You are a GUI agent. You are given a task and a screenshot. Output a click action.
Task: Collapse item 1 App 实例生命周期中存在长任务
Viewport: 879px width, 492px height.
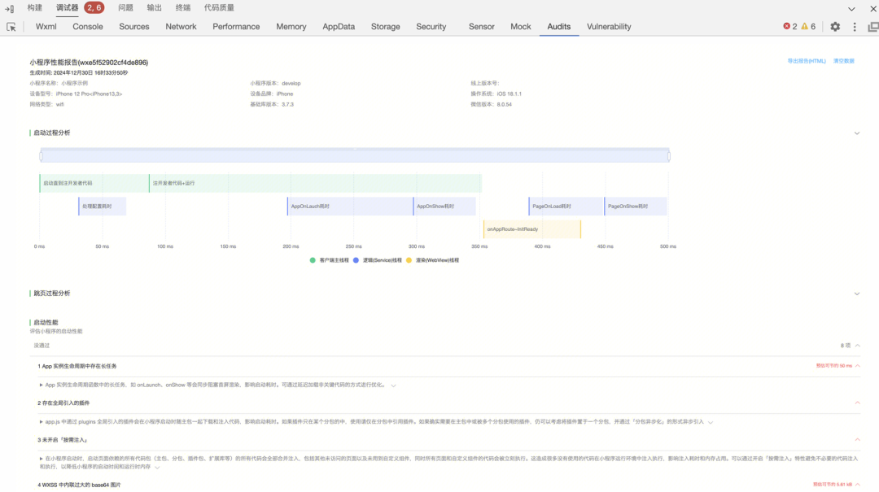(x=858, y=366)
